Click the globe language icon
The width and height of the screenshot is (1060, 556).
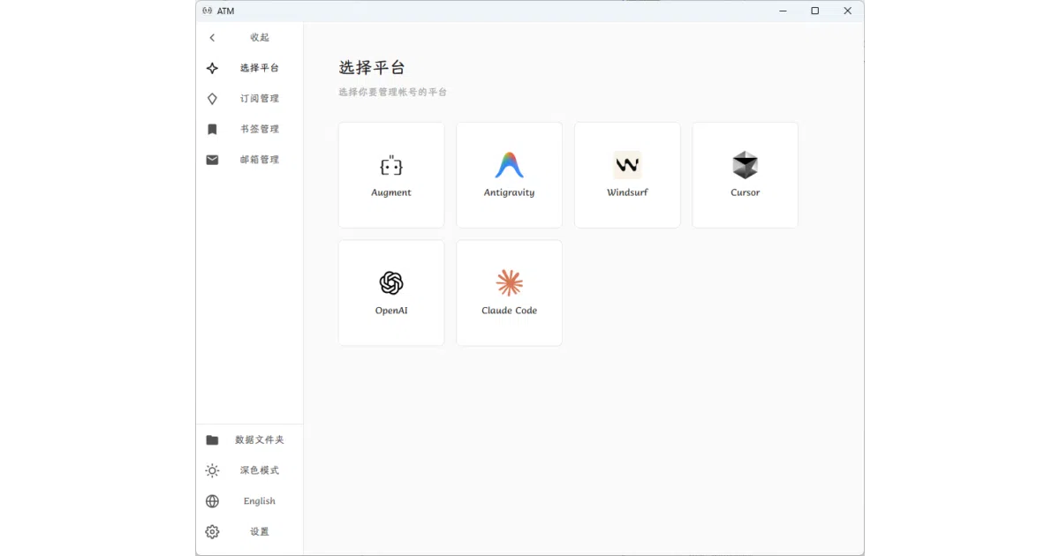[x=212, y=501]
